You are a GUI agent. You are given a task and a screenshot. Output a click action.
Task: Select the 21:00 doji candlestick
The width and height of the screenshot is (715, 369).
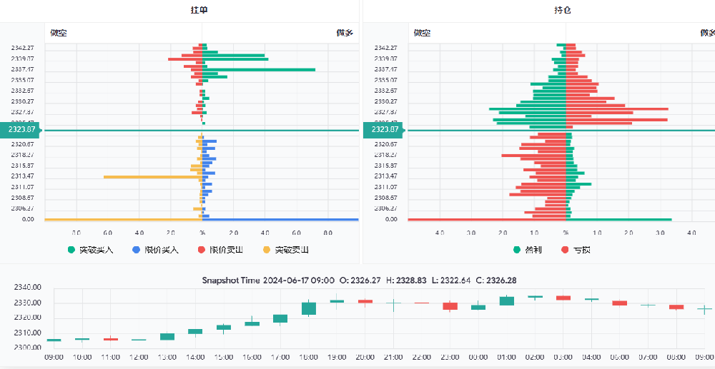[x=393, y=303]
